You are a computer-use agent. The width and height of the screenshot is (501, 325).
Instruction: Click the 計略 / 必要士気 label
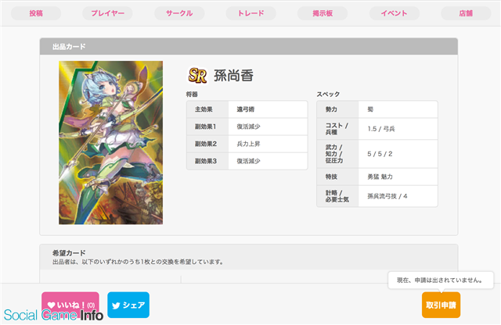(x=337, y=196)
